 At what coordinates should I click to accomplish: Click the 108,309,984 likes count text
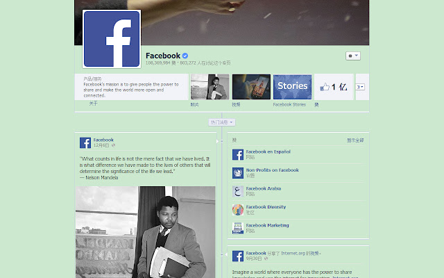coord(160,63)
